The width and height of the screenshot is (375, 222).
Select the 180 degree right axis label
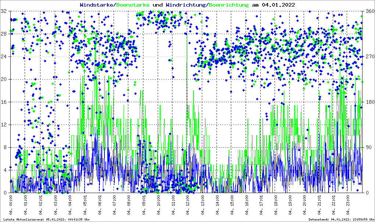[369, 102]
